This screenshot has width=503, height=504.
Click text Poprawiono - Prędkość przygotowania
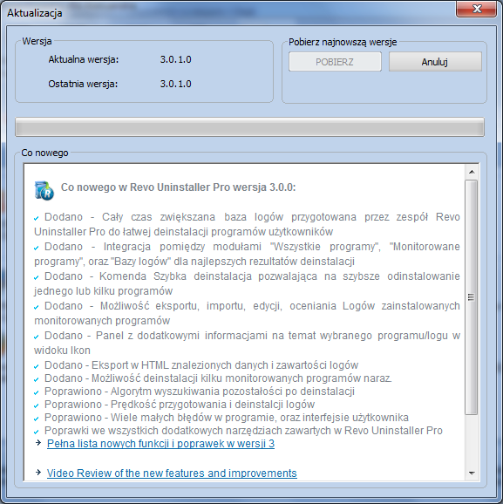(x=180, y=405)
